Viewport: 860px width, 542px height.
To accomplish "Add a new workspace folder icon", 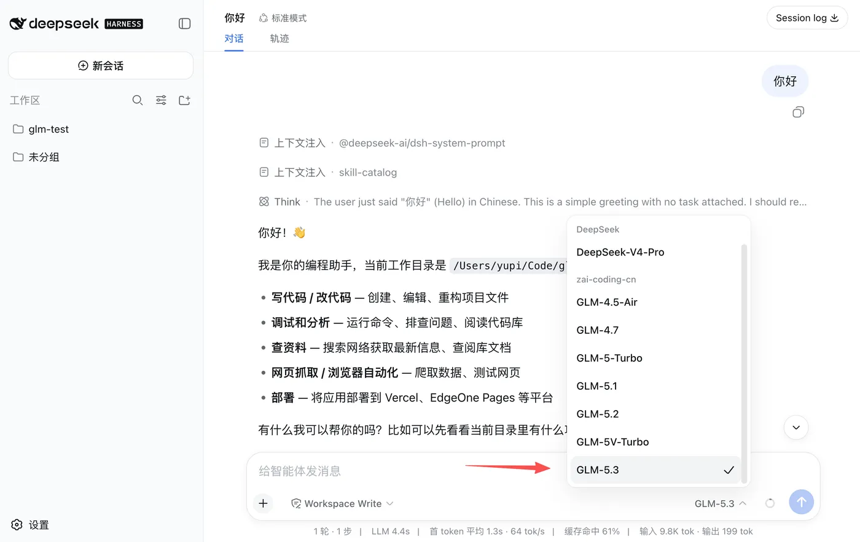I will (184, 100).
